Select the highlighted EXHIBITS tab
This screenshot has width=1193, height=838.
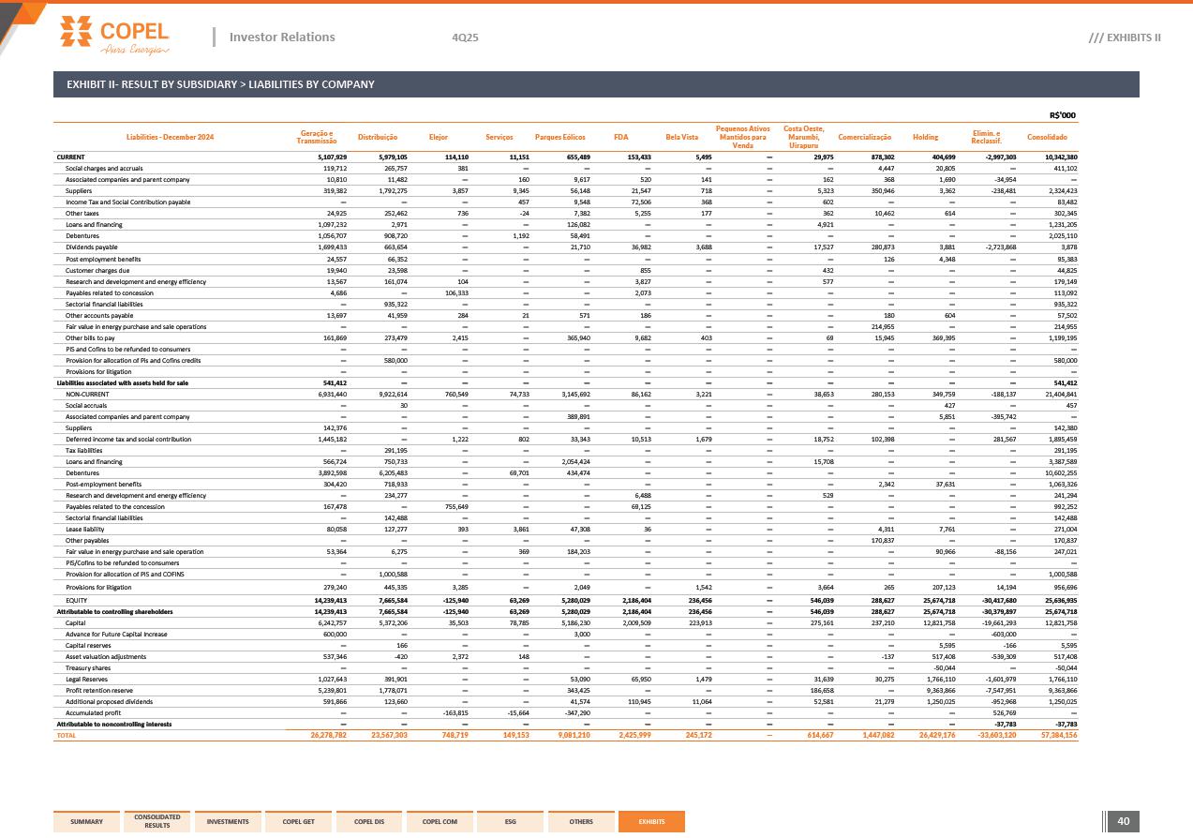(x=651, y=821)
